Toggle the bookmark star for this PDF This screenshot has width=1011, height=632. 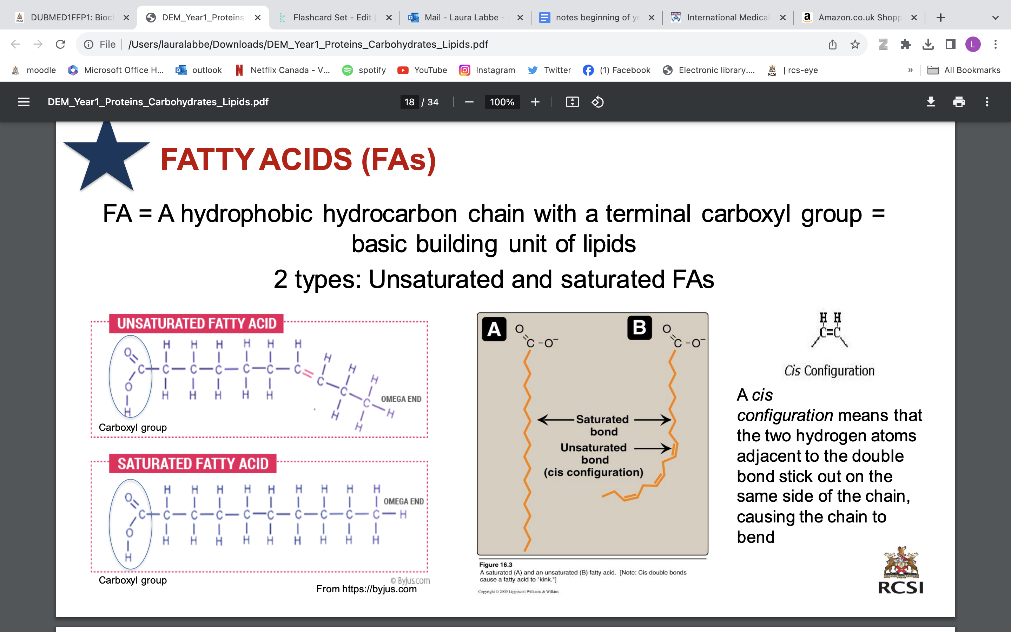[x=854, y=44]
